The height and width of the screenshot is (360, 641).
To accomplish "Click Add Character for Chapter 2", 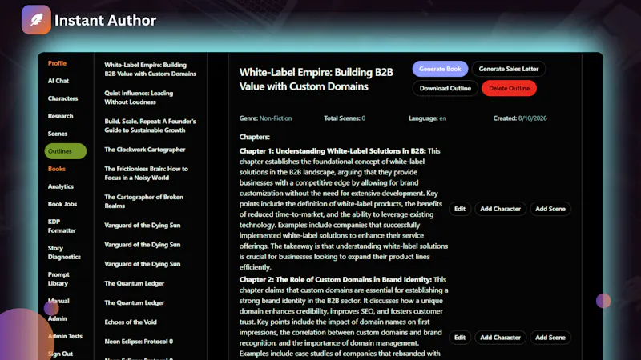I will click(500, 338).
